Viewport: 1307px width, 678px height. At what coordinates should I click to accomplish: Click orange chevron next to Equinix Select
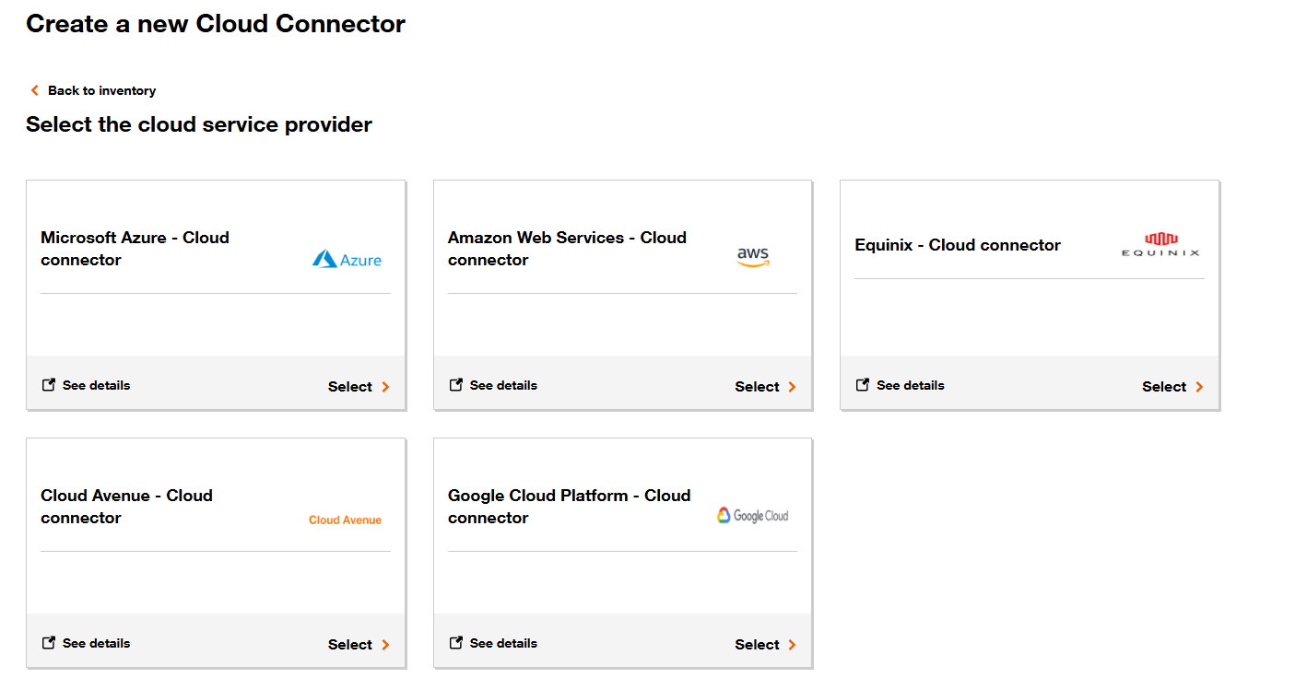pos(1199,387)
